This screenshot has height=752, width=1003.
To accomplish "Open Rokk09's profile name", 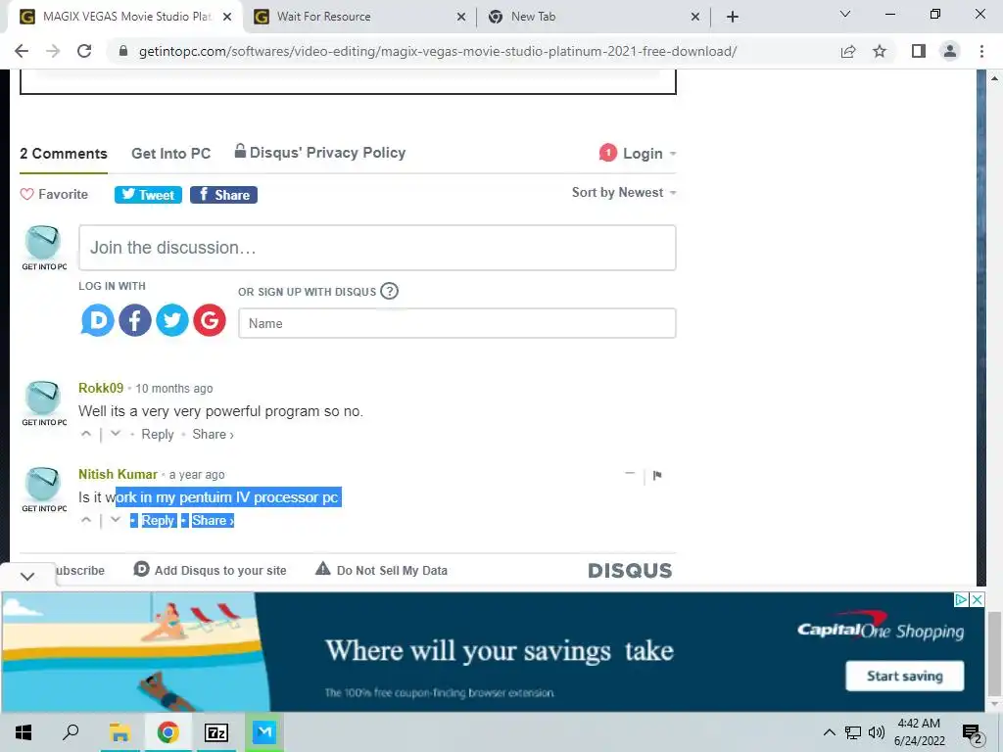I will 101,388.
